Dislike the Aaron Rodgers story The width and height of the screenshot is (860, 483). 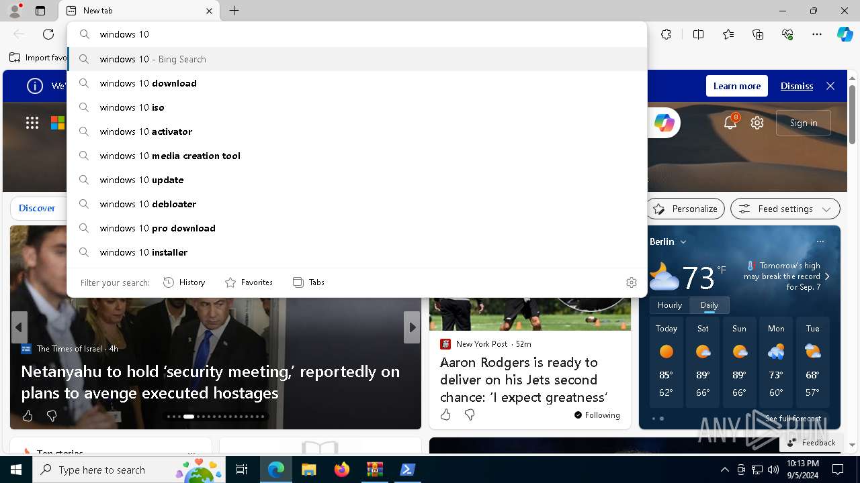pyautogui.click(x=470, y=415)
